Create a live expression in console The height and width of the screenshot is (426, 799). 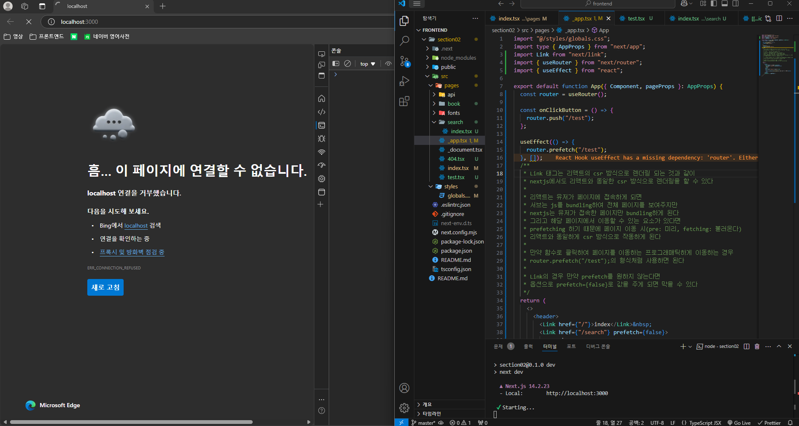coord(388,63)
